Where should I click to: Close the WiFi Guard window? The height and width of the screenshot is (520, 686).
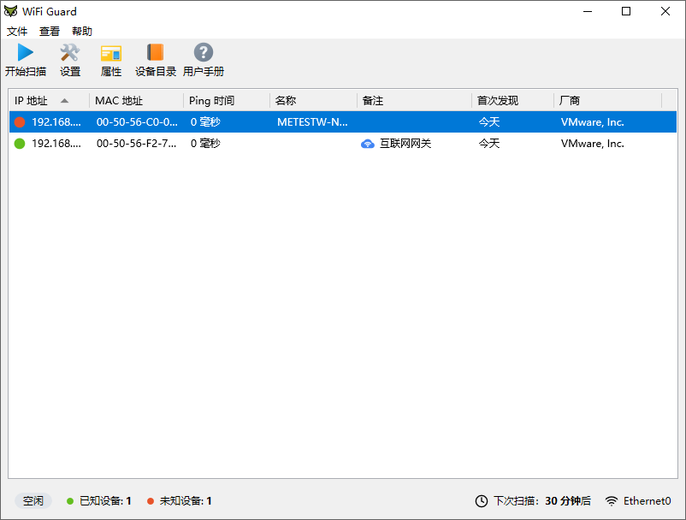[x=665, y=11]
